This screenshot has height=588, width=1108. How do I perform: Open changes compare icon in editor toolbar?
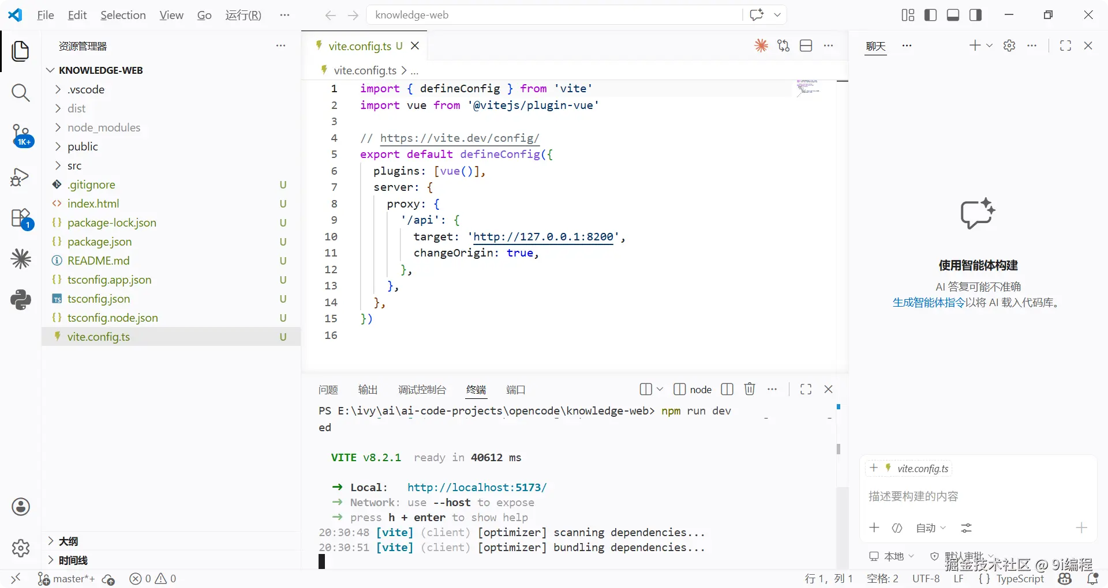pos(783,46)
